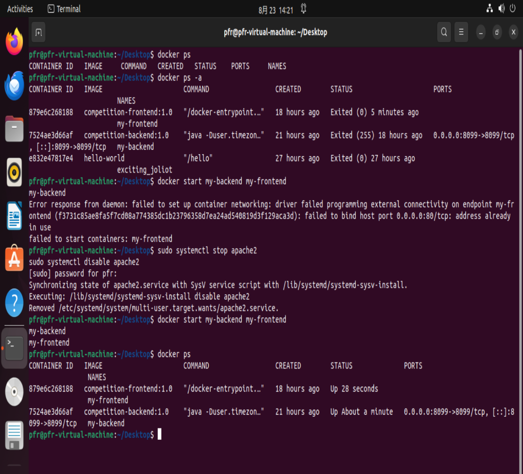Open the Files manager dock icon
The image size is (523, 474).
tap(14, 129)
